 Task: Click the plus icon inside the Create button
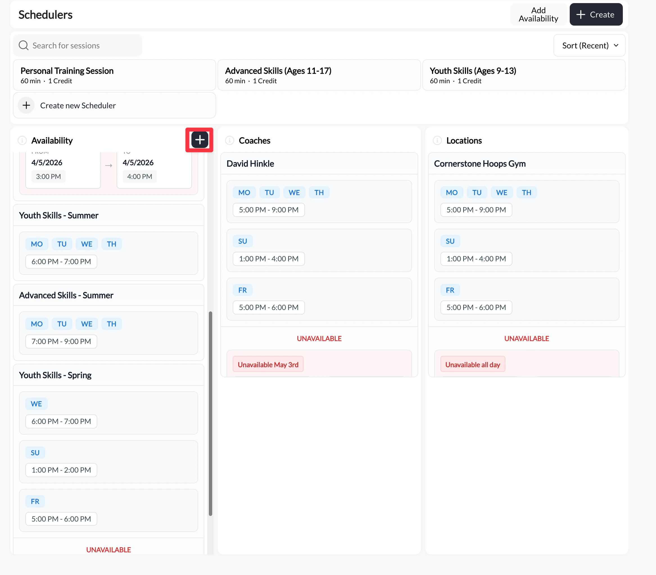pyautogui.click(x=580, y=14)
